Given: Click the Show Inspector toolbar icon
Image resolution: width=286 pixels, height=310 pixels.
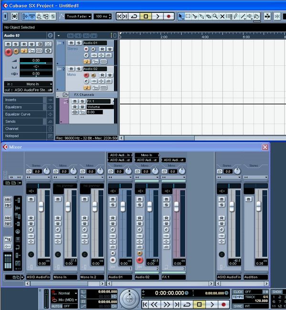Looking at the screenshot, I should click(25, 16).
